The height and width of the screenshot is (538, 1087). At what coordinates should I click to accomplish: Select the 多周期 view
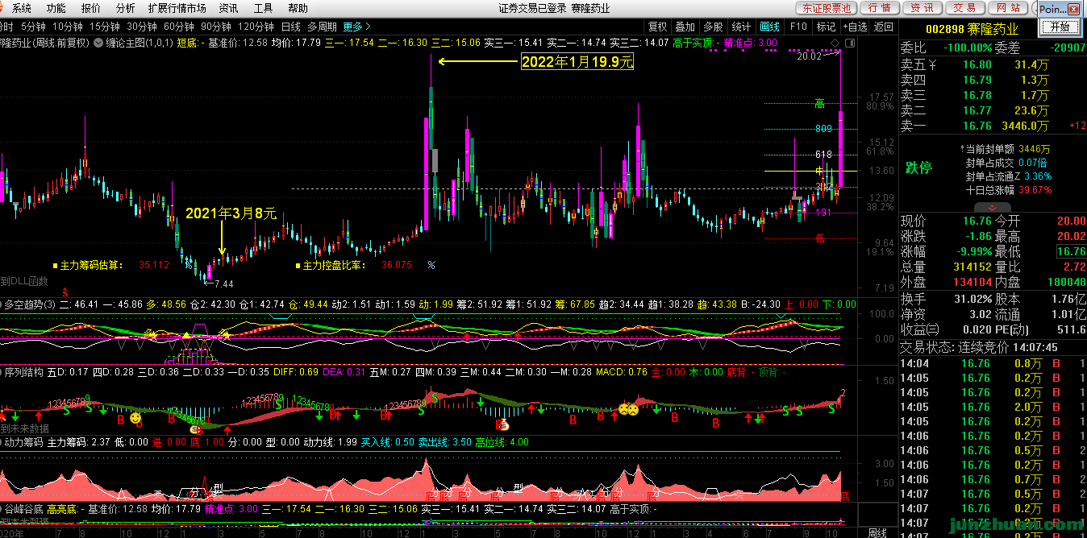click(x=322, y=26)
